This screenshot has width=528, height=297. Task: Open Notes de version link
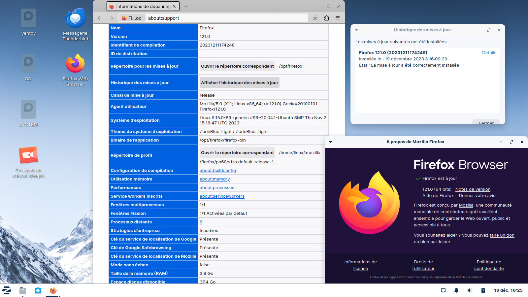coord(473,189)
